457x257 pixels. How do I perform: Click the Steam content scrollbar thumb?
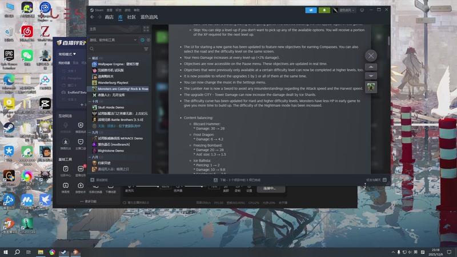point(389,41)
